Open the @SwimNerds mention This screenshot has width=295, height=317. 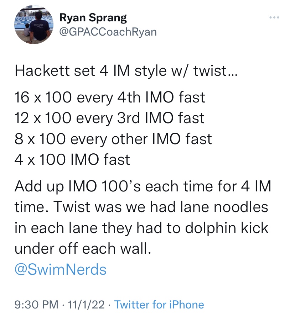point(61,269)
